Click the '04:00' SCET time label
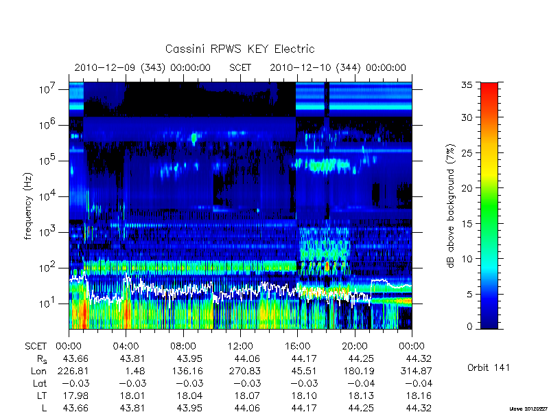The image size is (549, 412). click(126, 347)
